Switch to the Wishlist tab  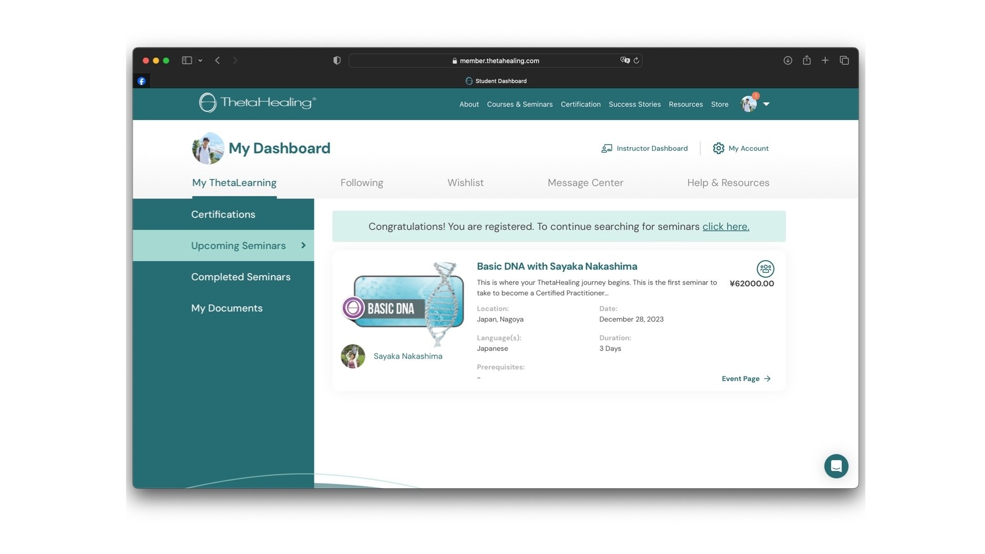point(465,183)
